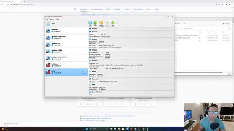Switch to the Installer tab on Kali website
The image size is (234, 131).
[x=84, y=9]
